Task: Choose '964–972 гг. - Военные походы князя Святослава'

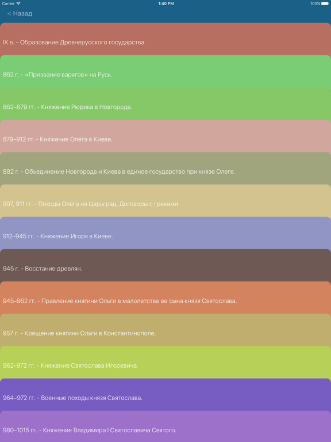Action: click(165, 395)
